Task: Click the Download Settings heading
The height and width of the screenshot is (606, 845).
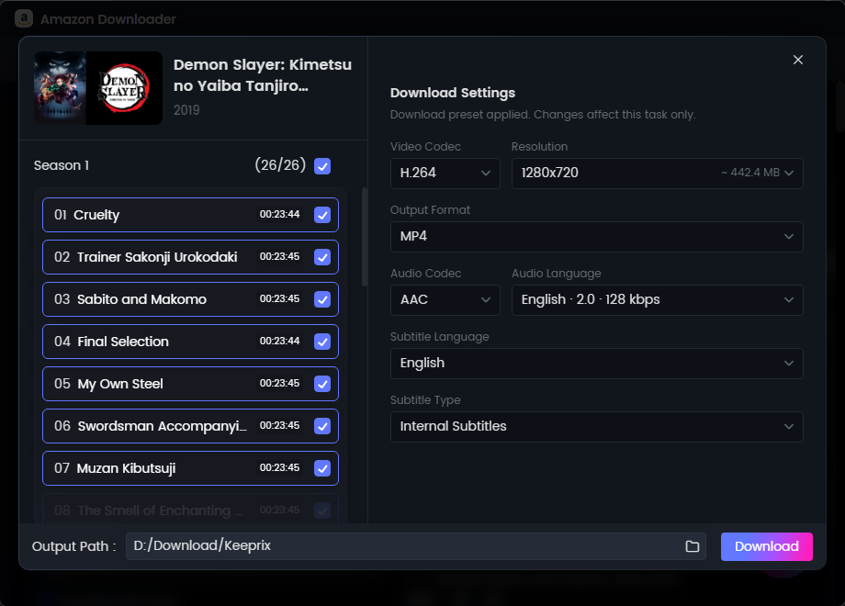Action: [453, 93]
